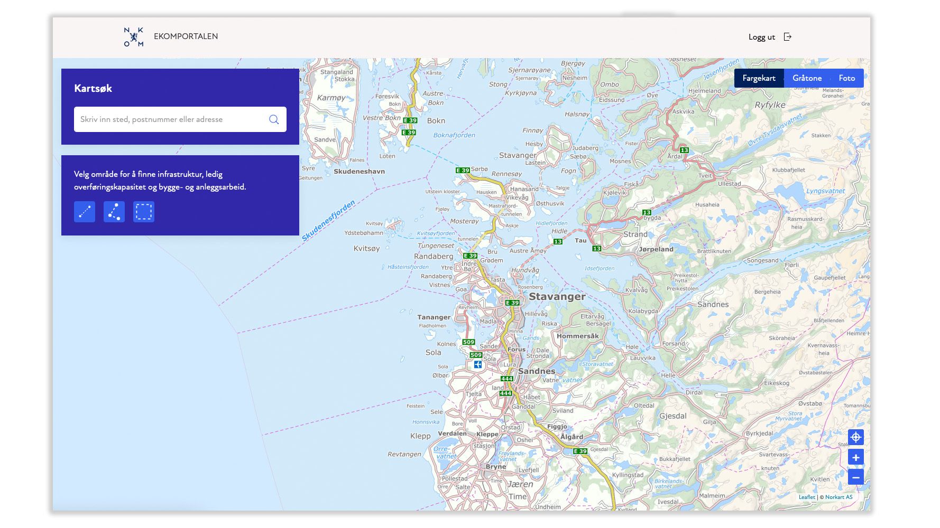The height and width of the screenshot is (528, 940).
Task: Click the Songesand label on the map
Action: click(762, 260)
